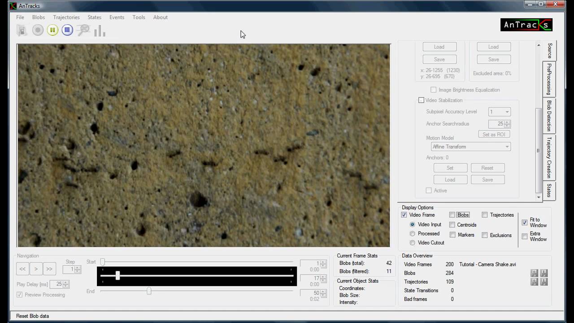Jump forward with the >> navigation button

[x=49, y=269]
